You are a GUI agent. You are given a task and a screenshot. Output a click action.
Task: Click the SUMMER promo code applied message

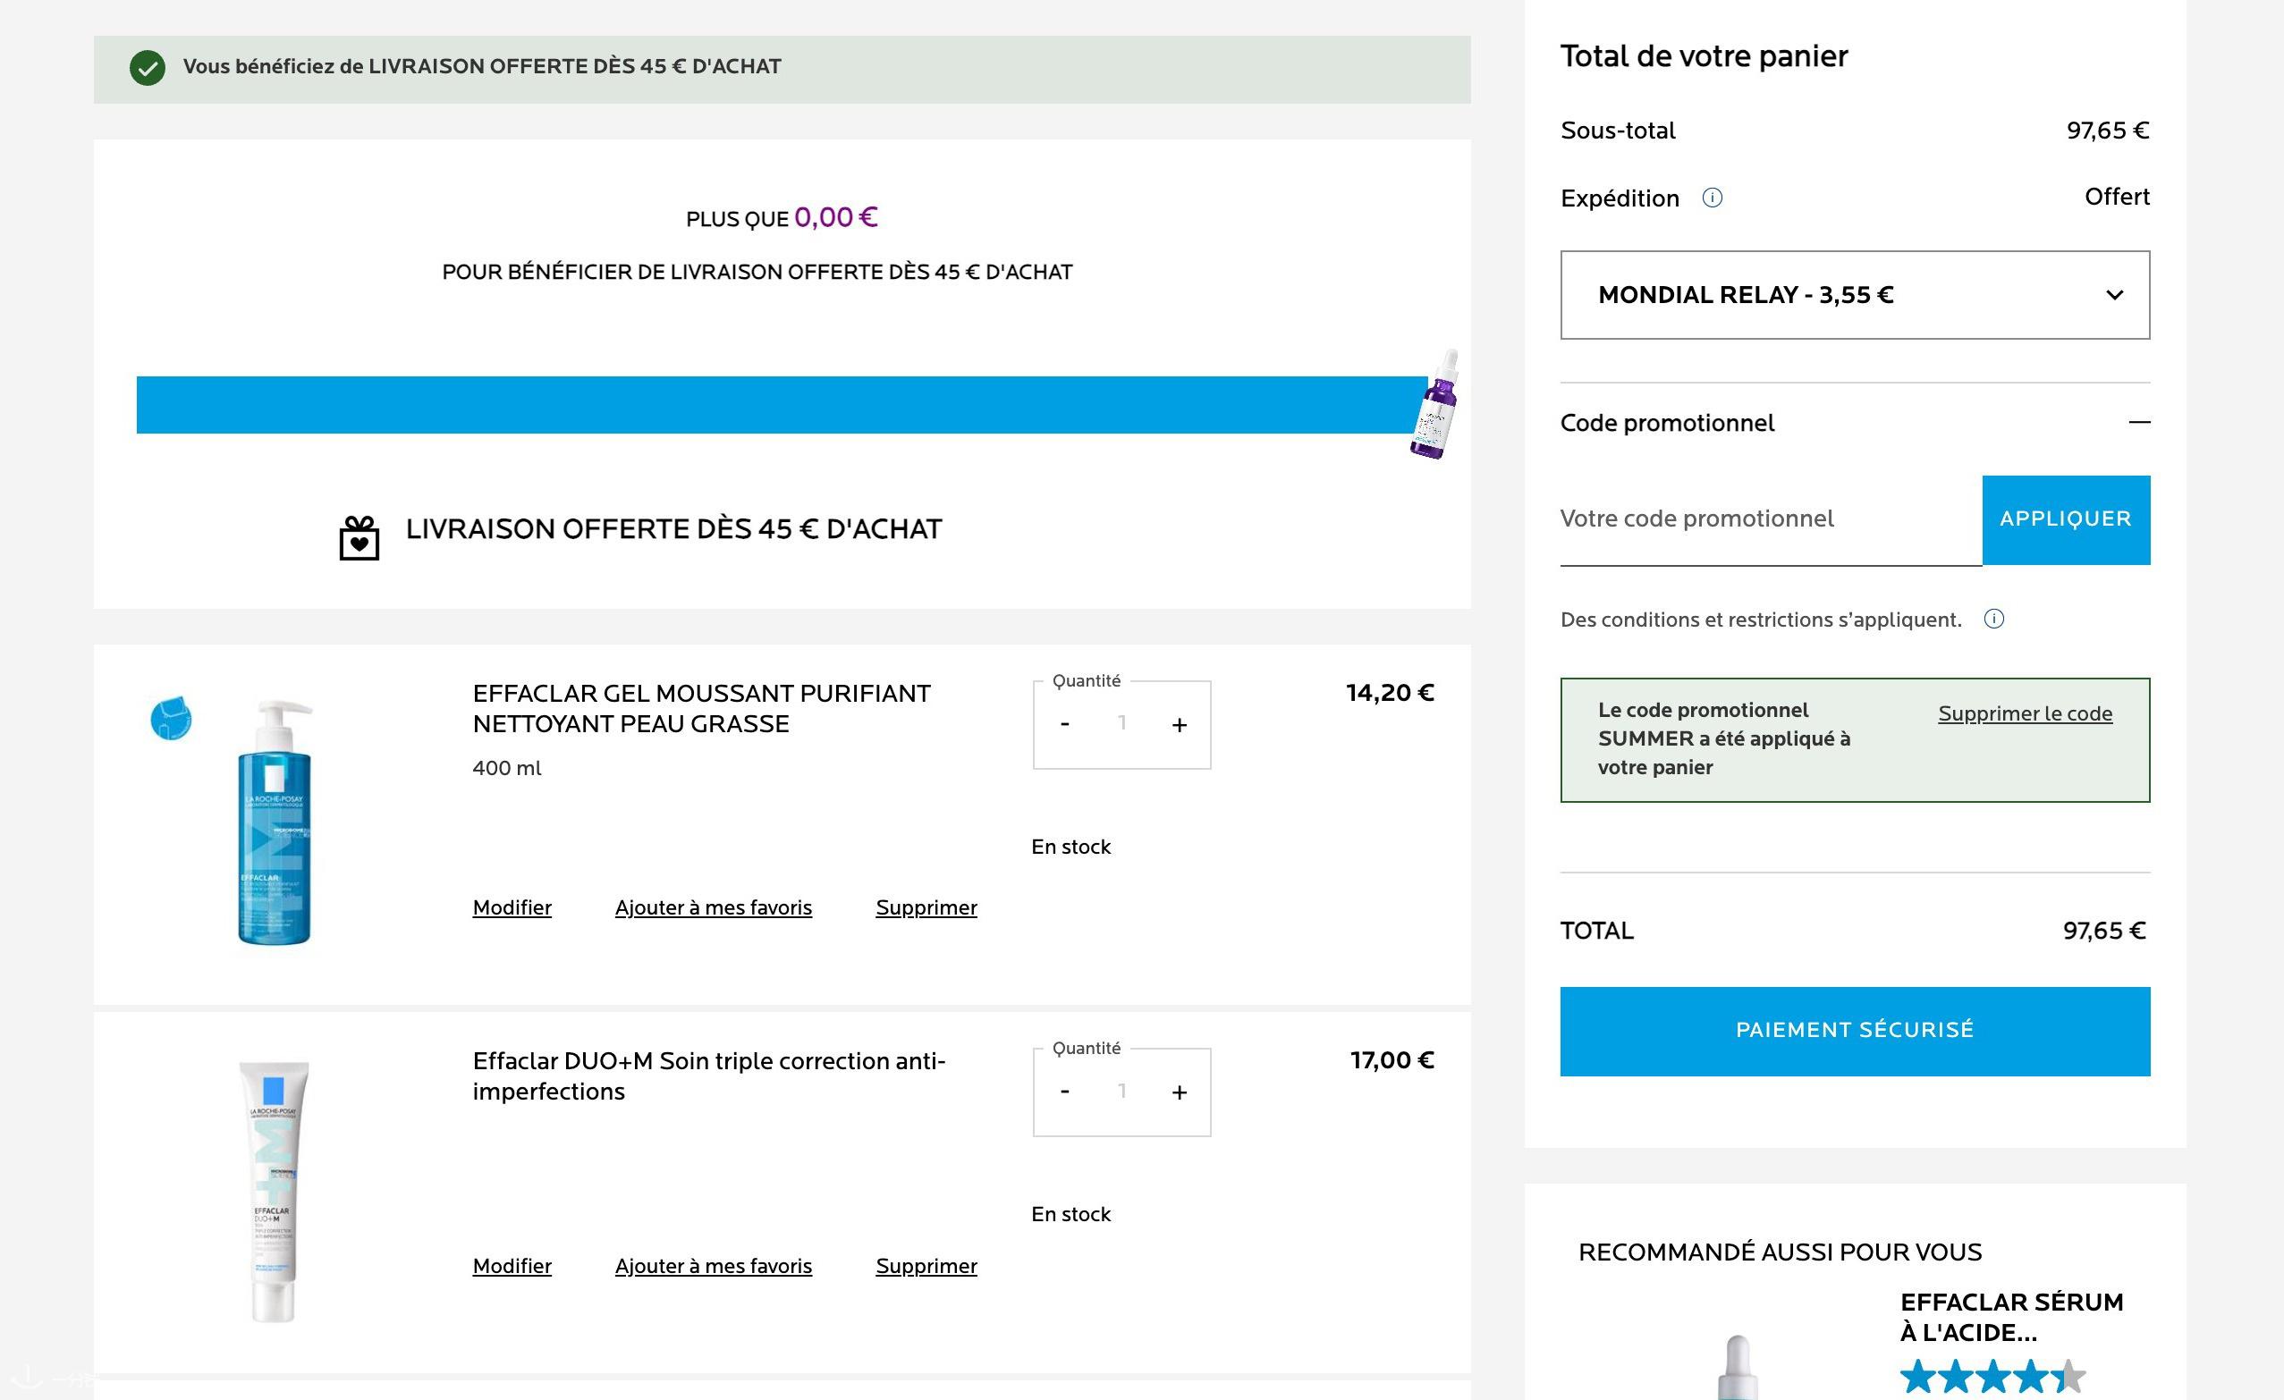1724,738
